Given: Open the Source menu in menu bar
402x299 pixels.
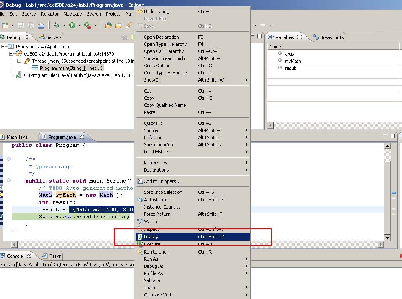Looking at the screenshot, I should coord(29,14).
